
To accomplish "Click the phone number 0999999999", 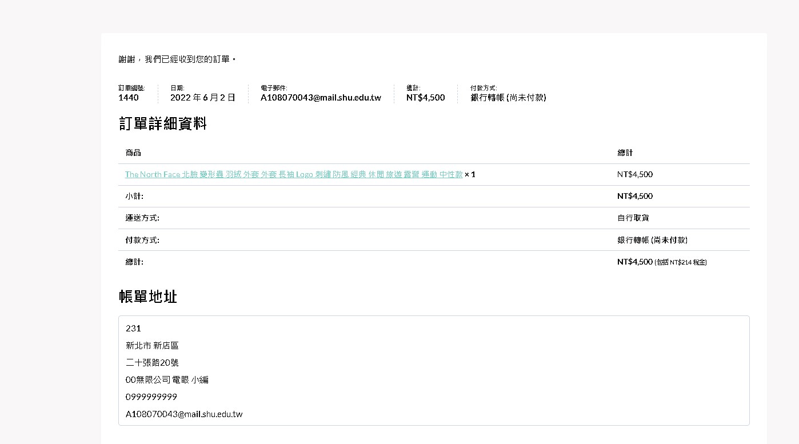I will [151, 397].
